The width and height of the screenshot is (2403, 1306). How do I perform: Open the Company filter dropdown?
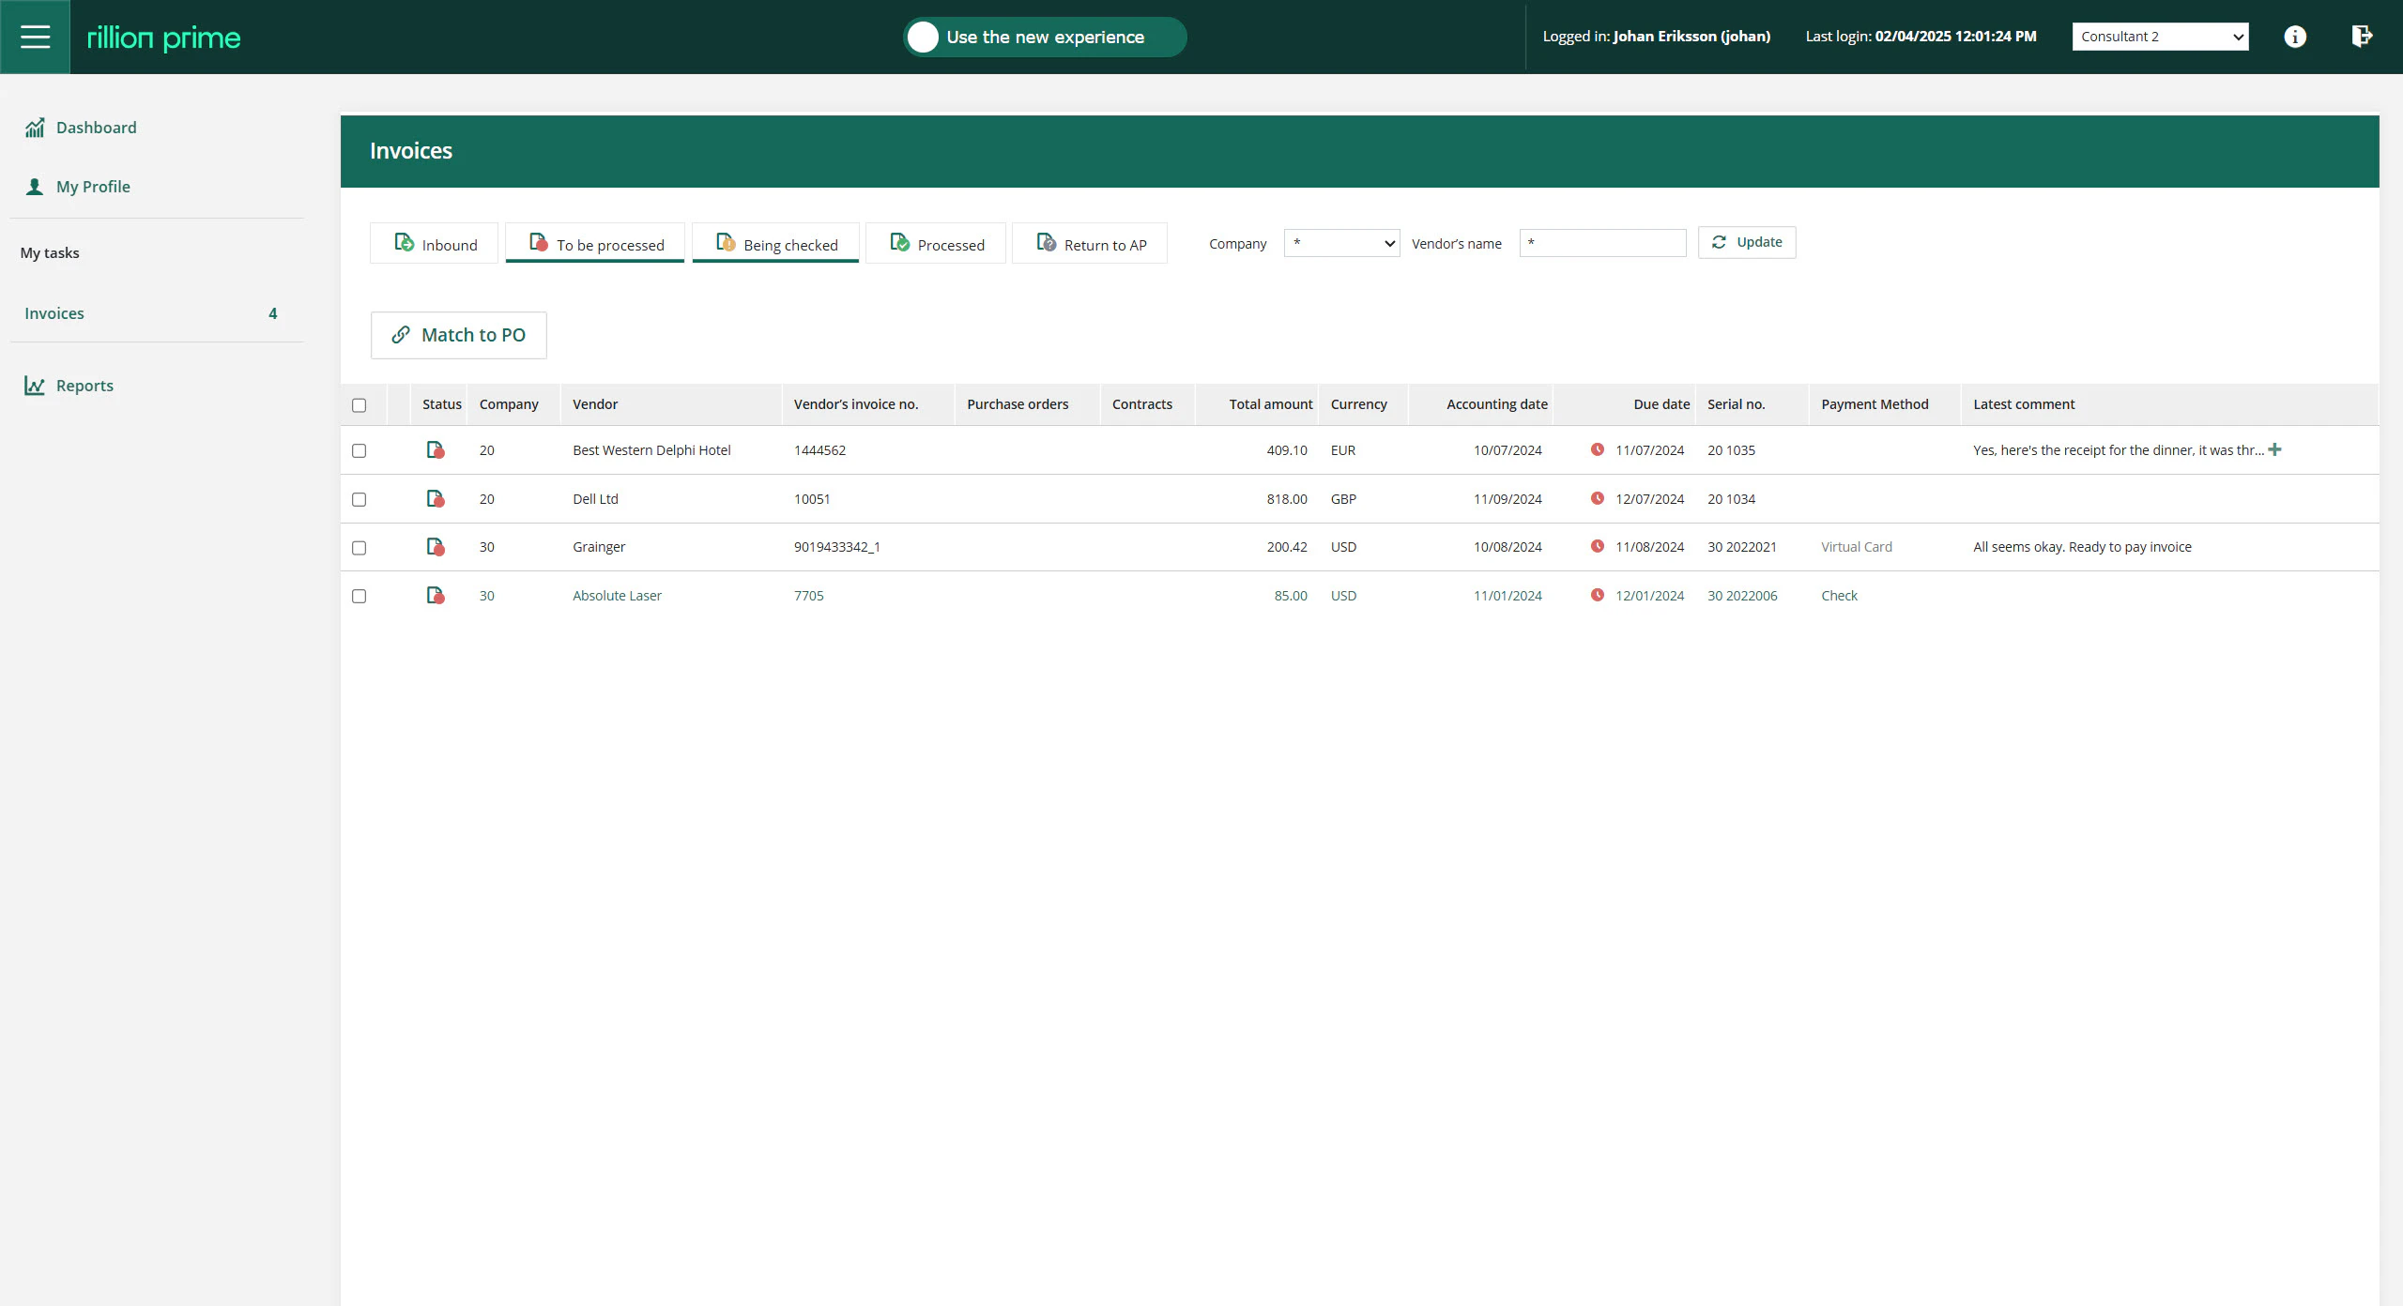pos(1341,243)
